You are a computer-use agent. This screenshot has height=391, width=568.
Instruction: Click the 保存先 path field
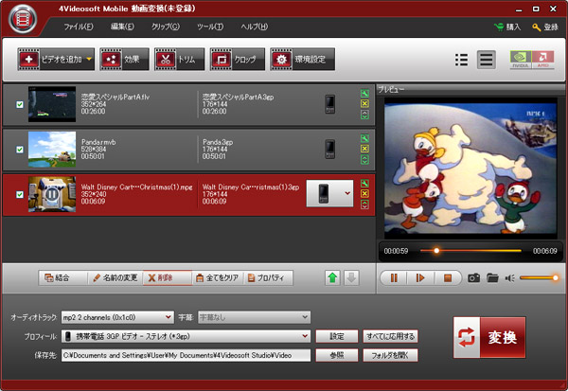pos(186,355)
